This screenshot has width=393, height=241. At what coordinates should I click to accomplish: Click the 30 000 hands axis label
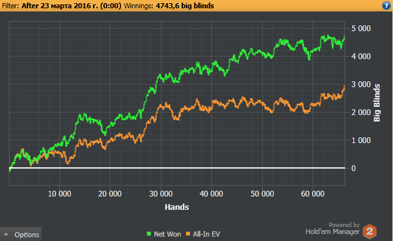[x=161, y=194]
